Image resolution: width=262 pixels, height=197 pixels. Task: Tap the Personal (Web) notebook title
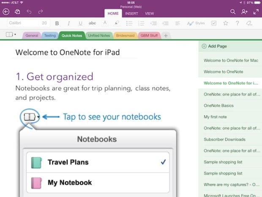tap(131, 7)
